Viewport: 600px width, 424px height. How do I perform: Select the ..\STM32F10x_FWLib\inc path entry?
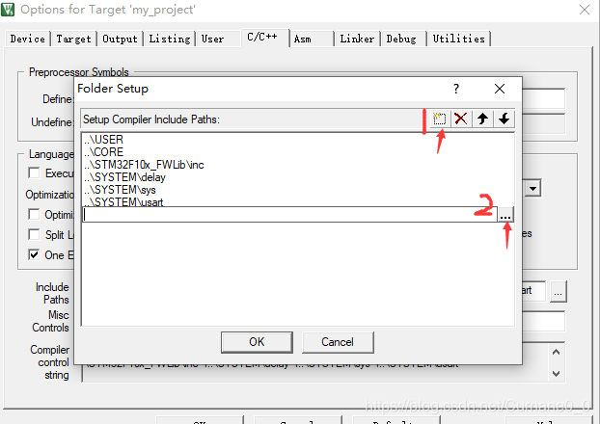click(x=144, y=165)
